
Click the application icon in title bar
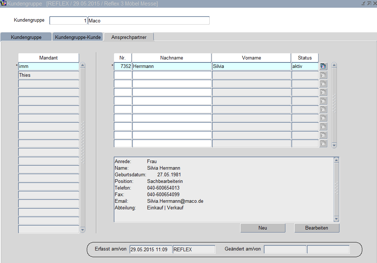point(4,3)
